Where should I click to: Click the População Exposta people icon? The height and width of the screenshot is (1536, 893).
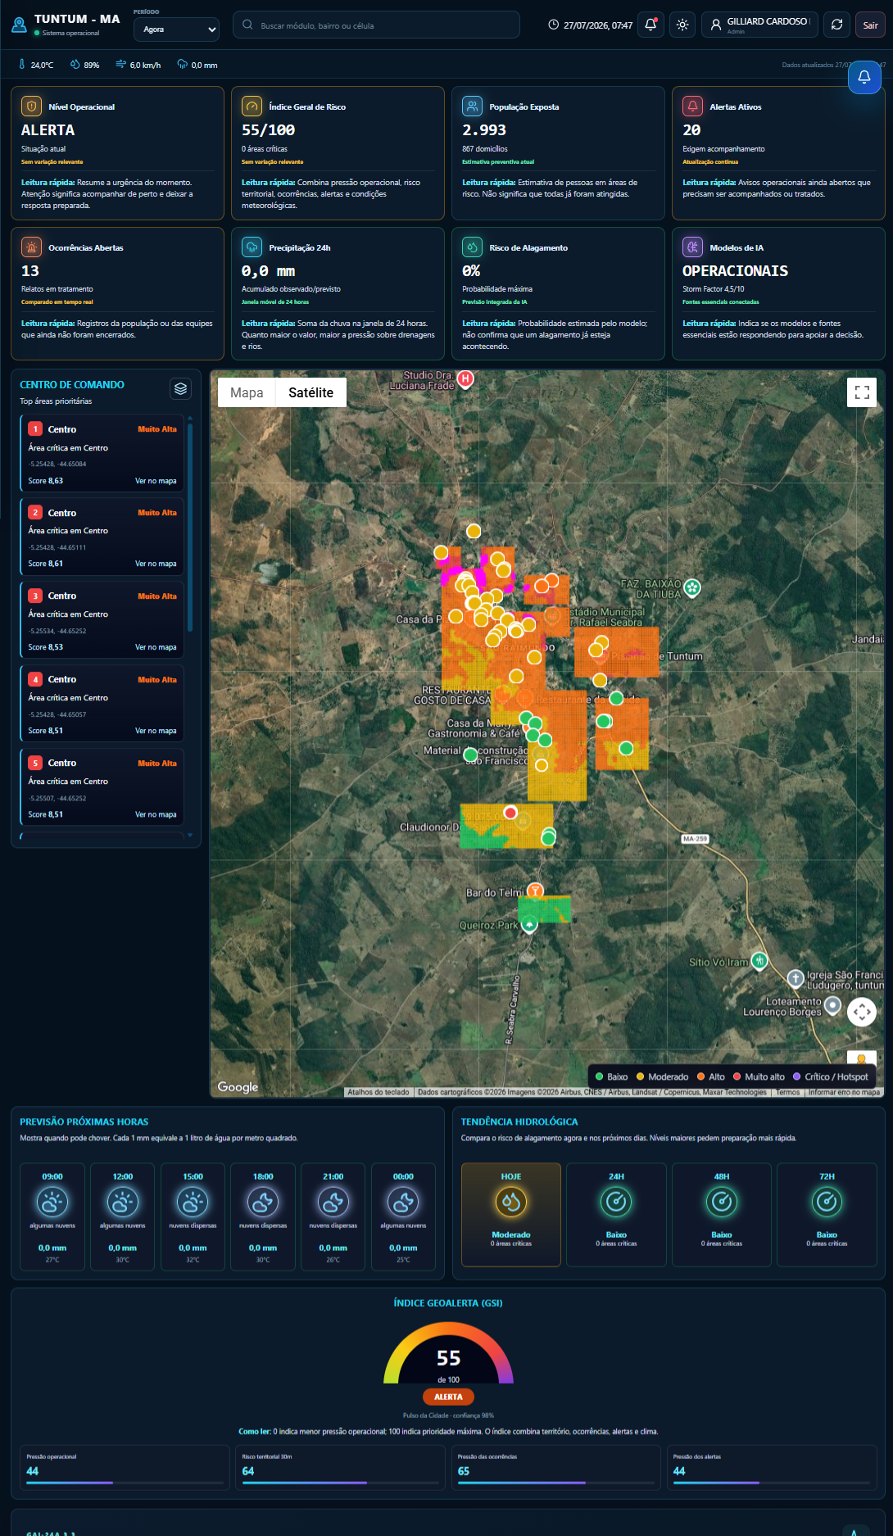(472, 106)
